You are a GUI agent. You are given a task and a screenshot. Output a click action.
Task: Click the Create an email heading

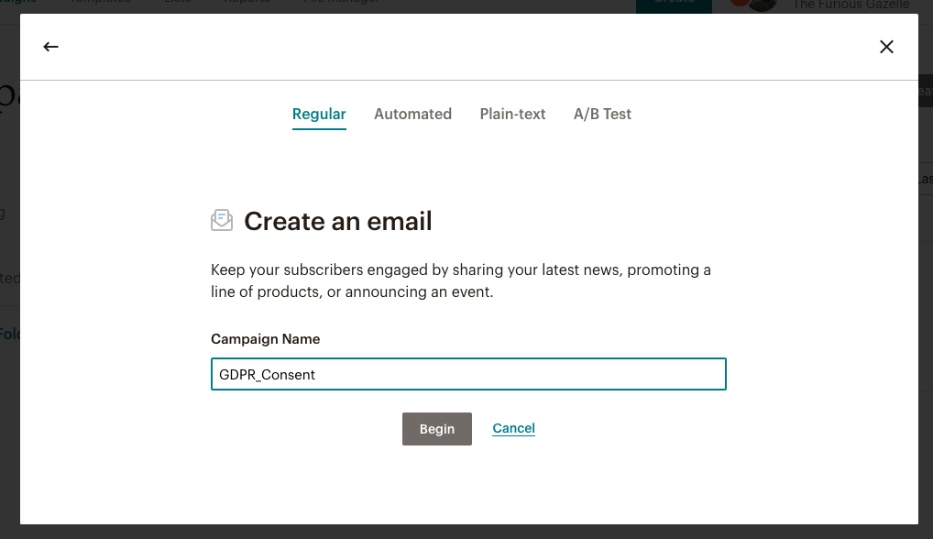338,221
